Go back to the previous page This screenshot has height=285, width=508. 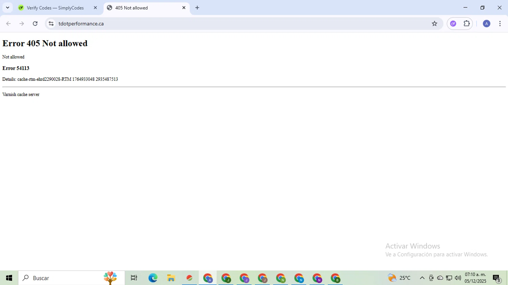tap(8, 24)
